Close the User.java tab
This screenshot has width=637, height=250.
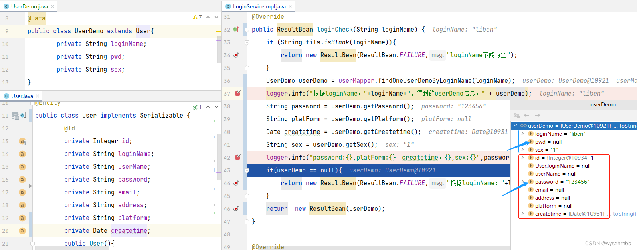click(x=38, y=96)
